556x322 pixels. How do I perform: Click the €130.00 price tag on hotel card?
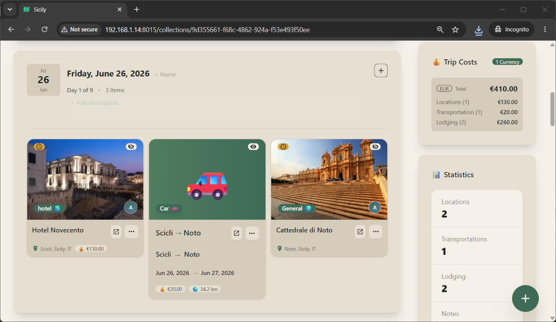91,249
